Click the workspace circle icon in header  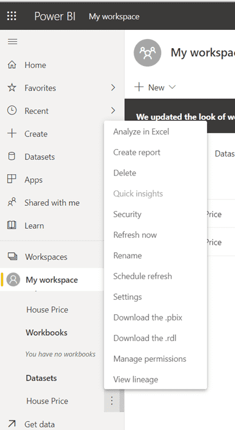click(147, 53)
